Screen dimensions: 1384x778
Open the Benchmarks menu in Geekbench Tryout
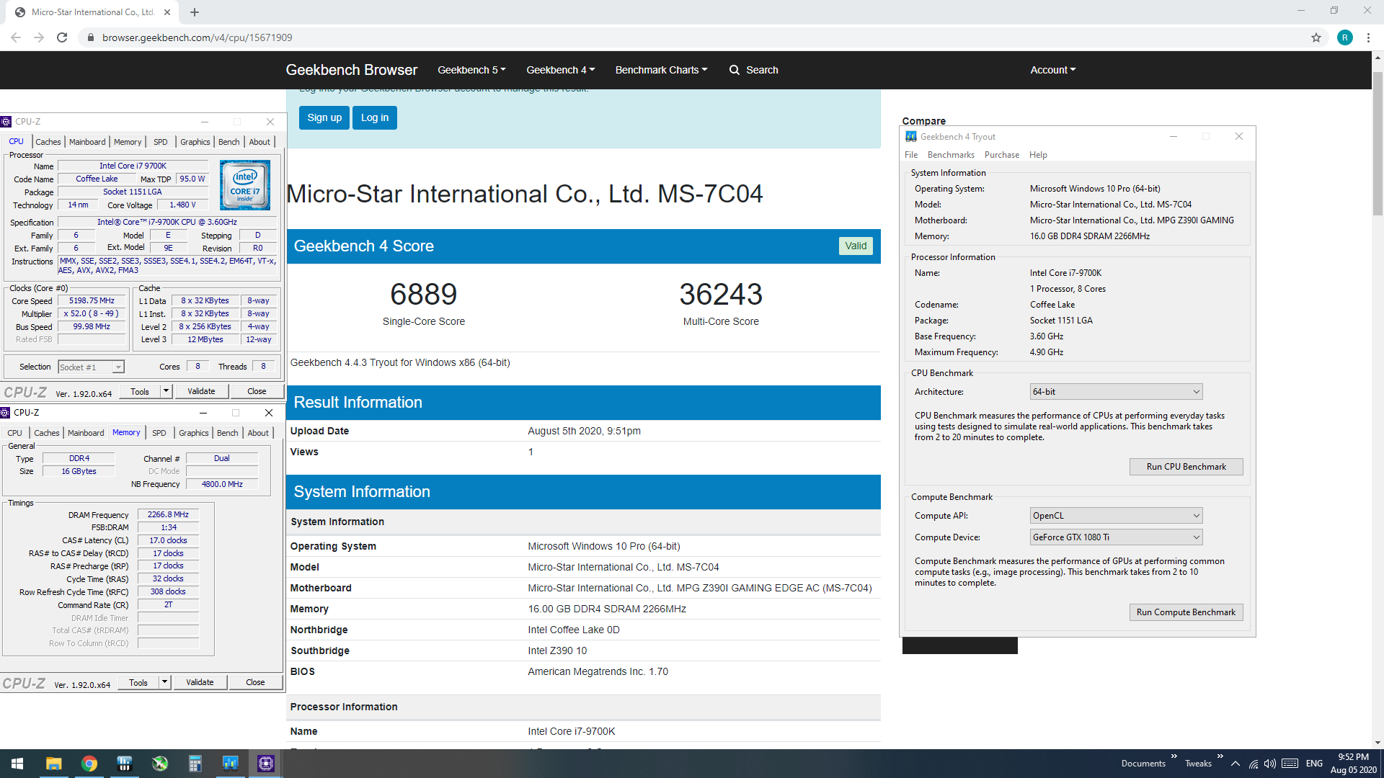click(950, 155)
